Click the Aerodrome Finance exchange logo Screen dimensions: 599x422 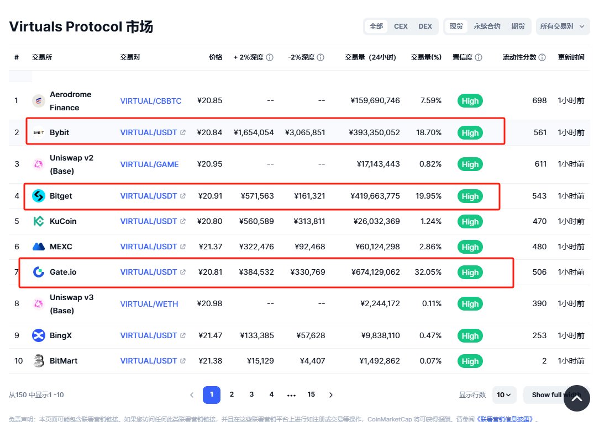click(x=39, y=101)
